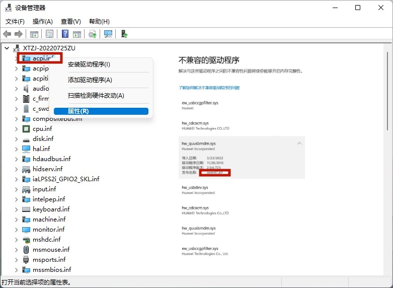Click the input.inf device icon

26,190
